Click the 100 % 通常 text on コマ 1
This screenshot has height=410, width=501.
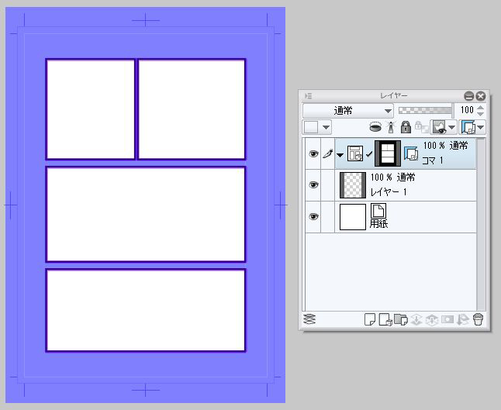445,146
